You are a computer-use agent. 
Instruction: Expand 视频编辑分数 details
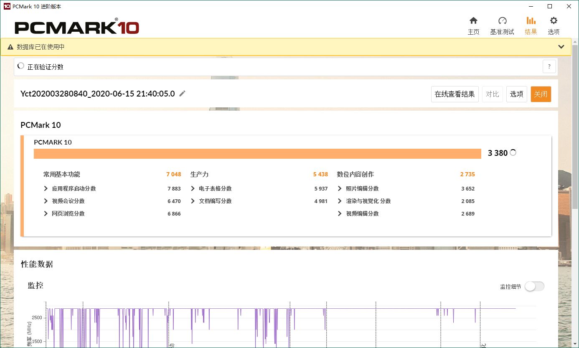pos(340,213)
